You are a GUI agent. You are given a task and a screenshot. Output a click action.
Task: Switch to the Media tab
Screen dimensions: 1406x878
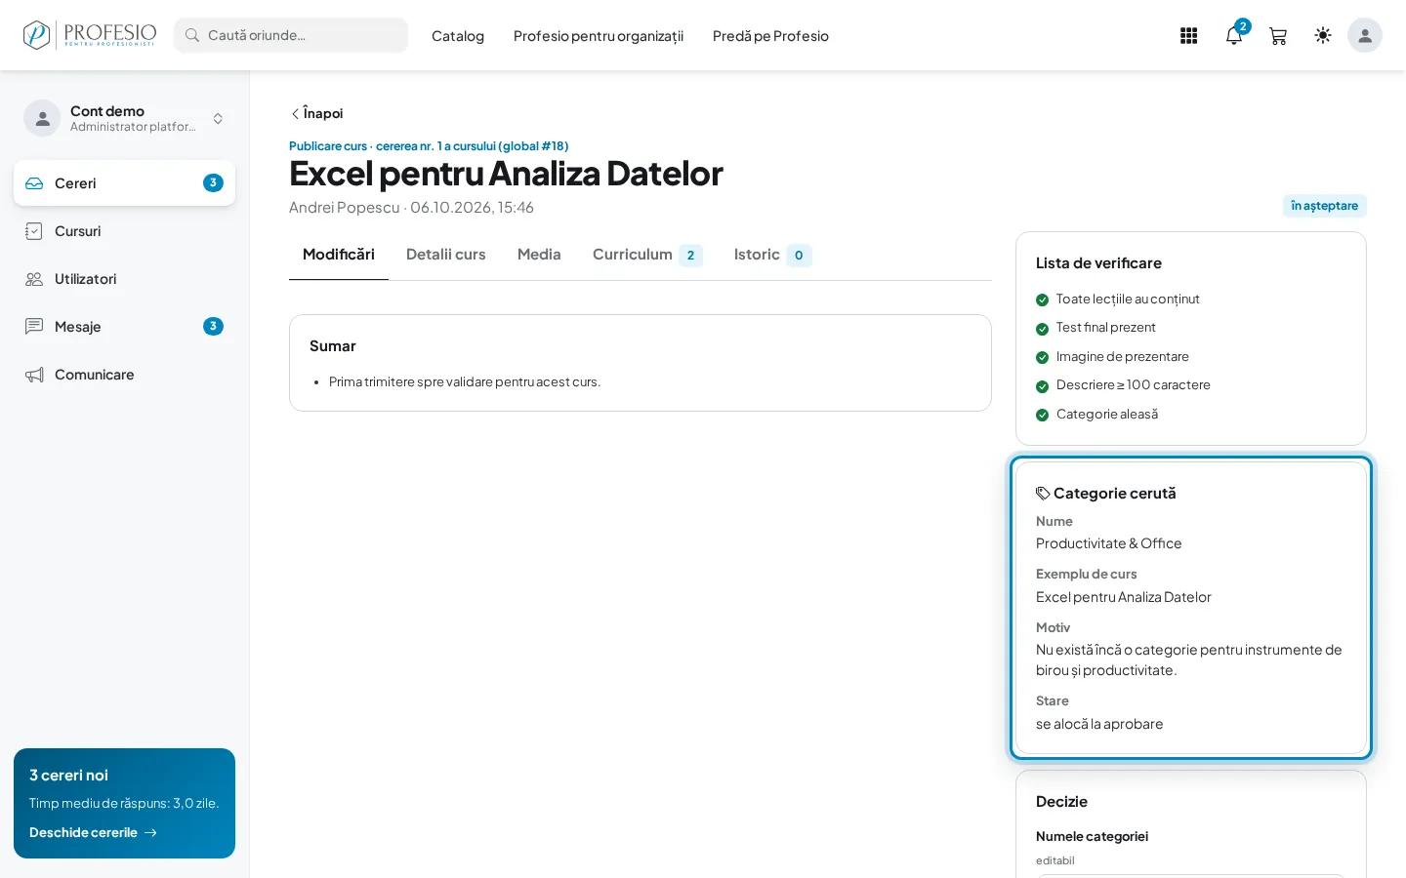point(539,255)
